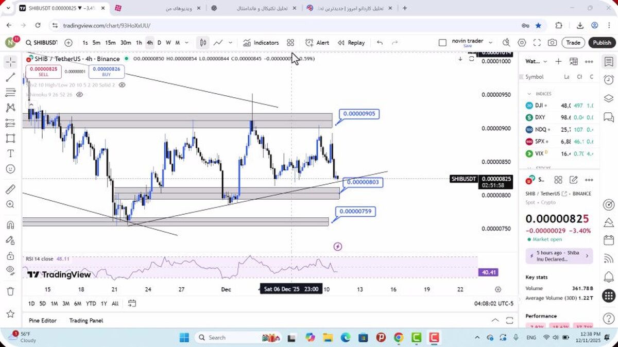The image size is (618, 347).
Task: Click the red SELL price button
Action: (44, 72)
